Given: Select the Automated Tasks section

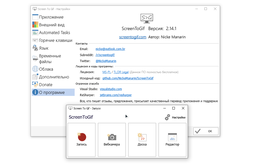Looking at the screenshot, I should (x=55, y=33).
